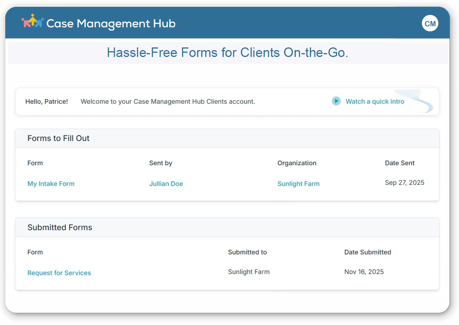Click the Sent by column header
The height and width of the screenshot is (325, 459).
click(x=161, y=163)
